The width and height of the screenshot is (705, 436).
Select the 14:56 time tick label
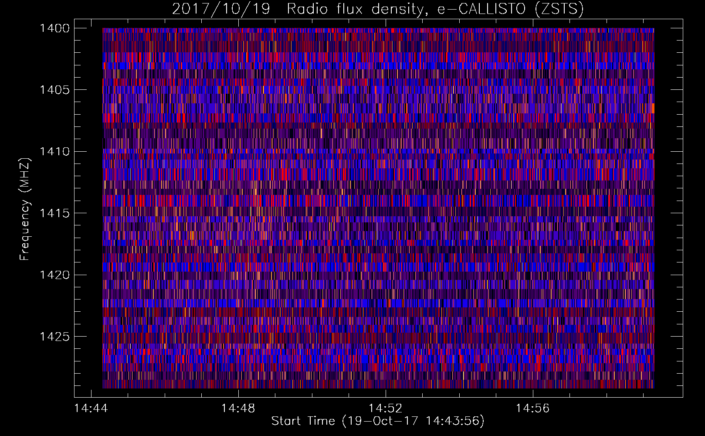pos(532,409)
